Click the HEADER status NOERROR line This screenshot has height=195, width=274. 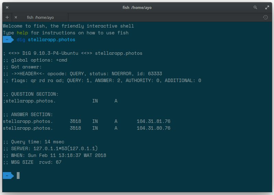click(83, 74)
